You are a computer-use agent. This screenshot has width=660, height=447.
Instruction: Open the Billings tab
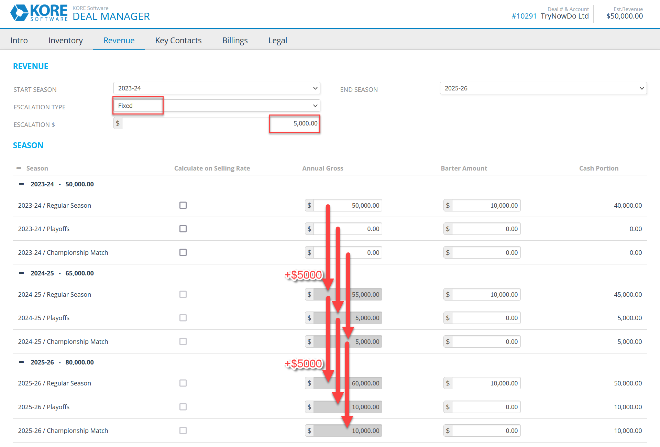tap(235, 40)
